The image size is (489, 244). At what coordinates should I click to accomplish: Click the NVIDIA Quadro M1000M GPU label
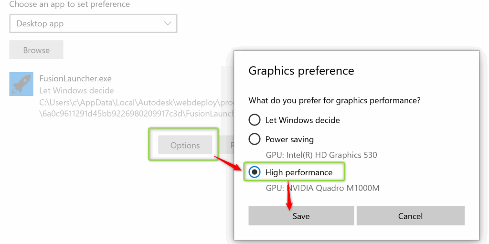tap(322, 188)
